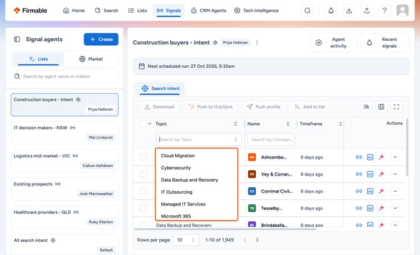Open website link icon for Vey & Corran row
Screen dimensions: 420x255
359,174
